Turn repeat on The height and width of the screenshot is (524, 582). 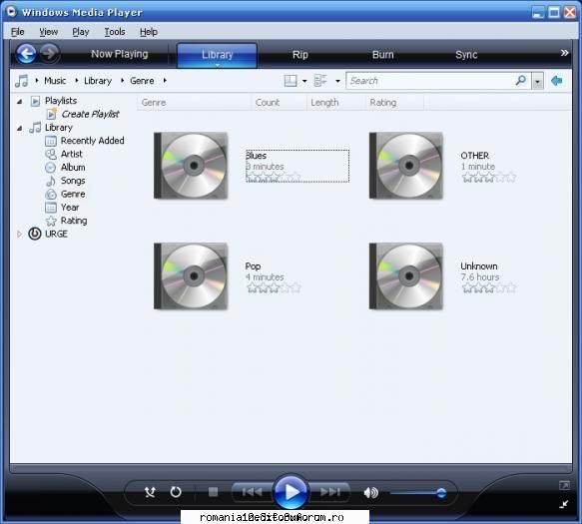pos(176,492)
